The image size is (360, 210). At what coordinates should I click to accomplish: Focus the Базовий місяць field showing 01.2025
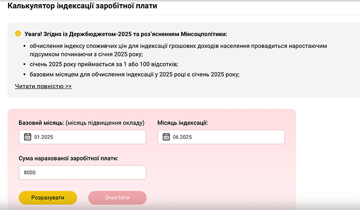pos(82,137)
